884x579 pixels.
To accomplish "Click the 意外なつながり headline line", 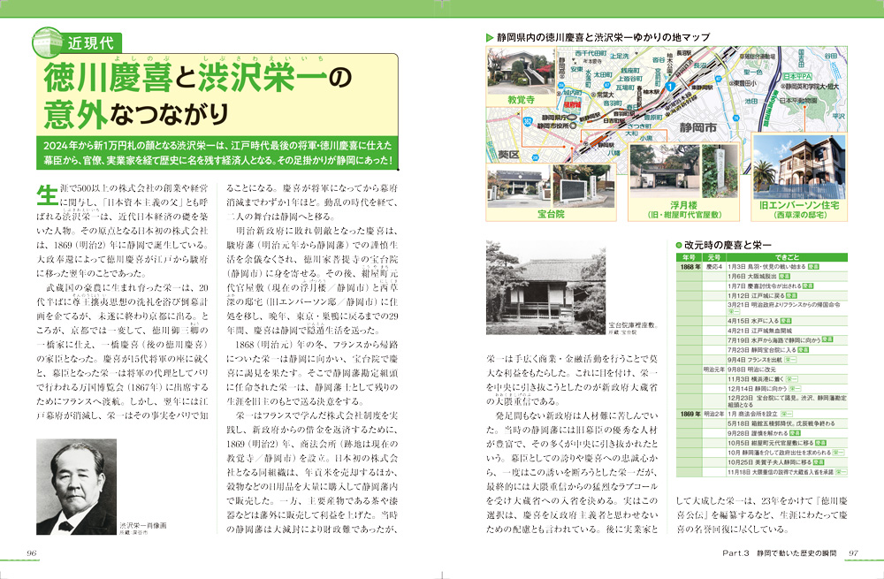I will [136, 114].
